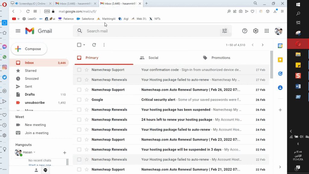Go to newer messages arrow
The width and height of the screenshot is (309, 174).
point(253,45)
